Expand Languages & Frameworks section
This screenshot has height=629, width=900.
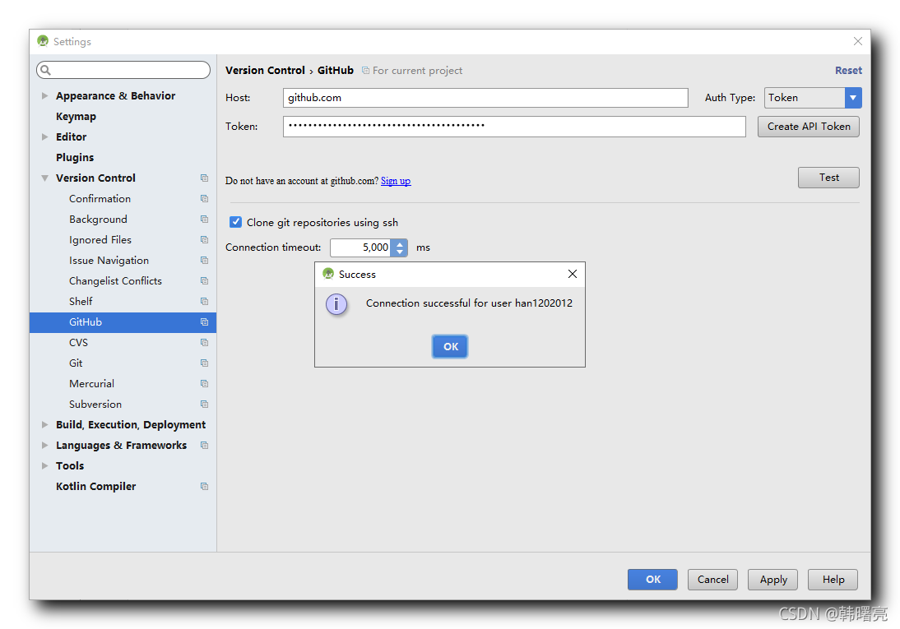pos(44,446)
